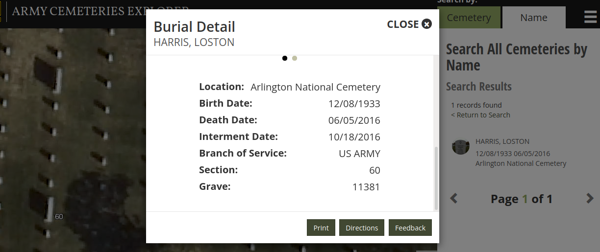Open HARRIS, LOSTON search result entry
The image size is (600, 252).
coord(502,141)
